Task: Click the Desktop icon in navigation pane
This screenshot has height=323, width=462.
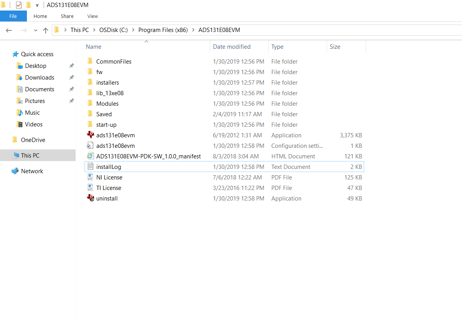Action: tap(19, 66)
